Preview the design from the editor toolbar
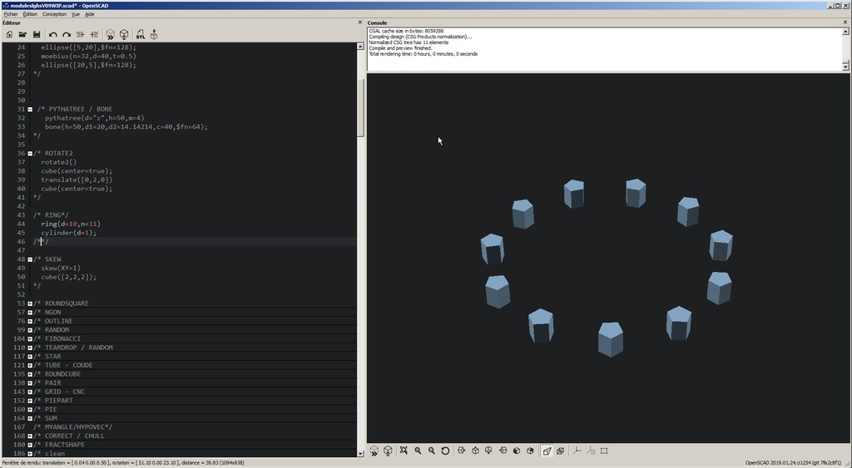 pos(111,35)
